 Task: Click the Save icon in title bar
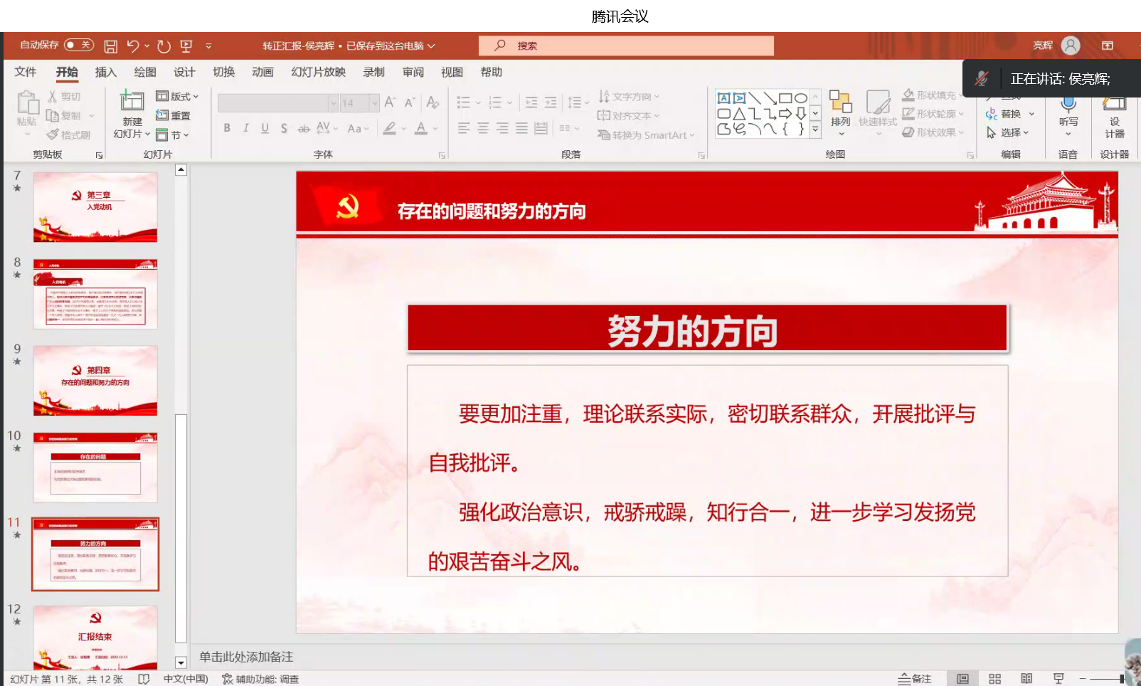click(x=110, y=46)
